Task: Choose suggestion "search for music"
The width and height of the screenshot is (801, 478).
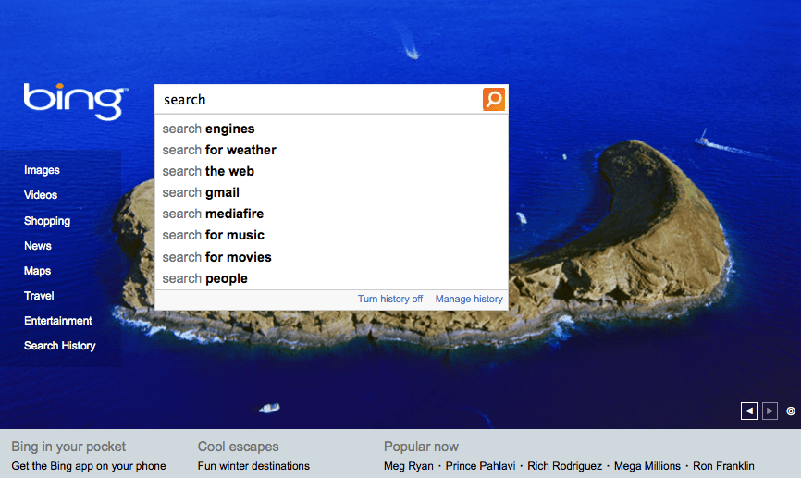Action: (x=331, y=236)
